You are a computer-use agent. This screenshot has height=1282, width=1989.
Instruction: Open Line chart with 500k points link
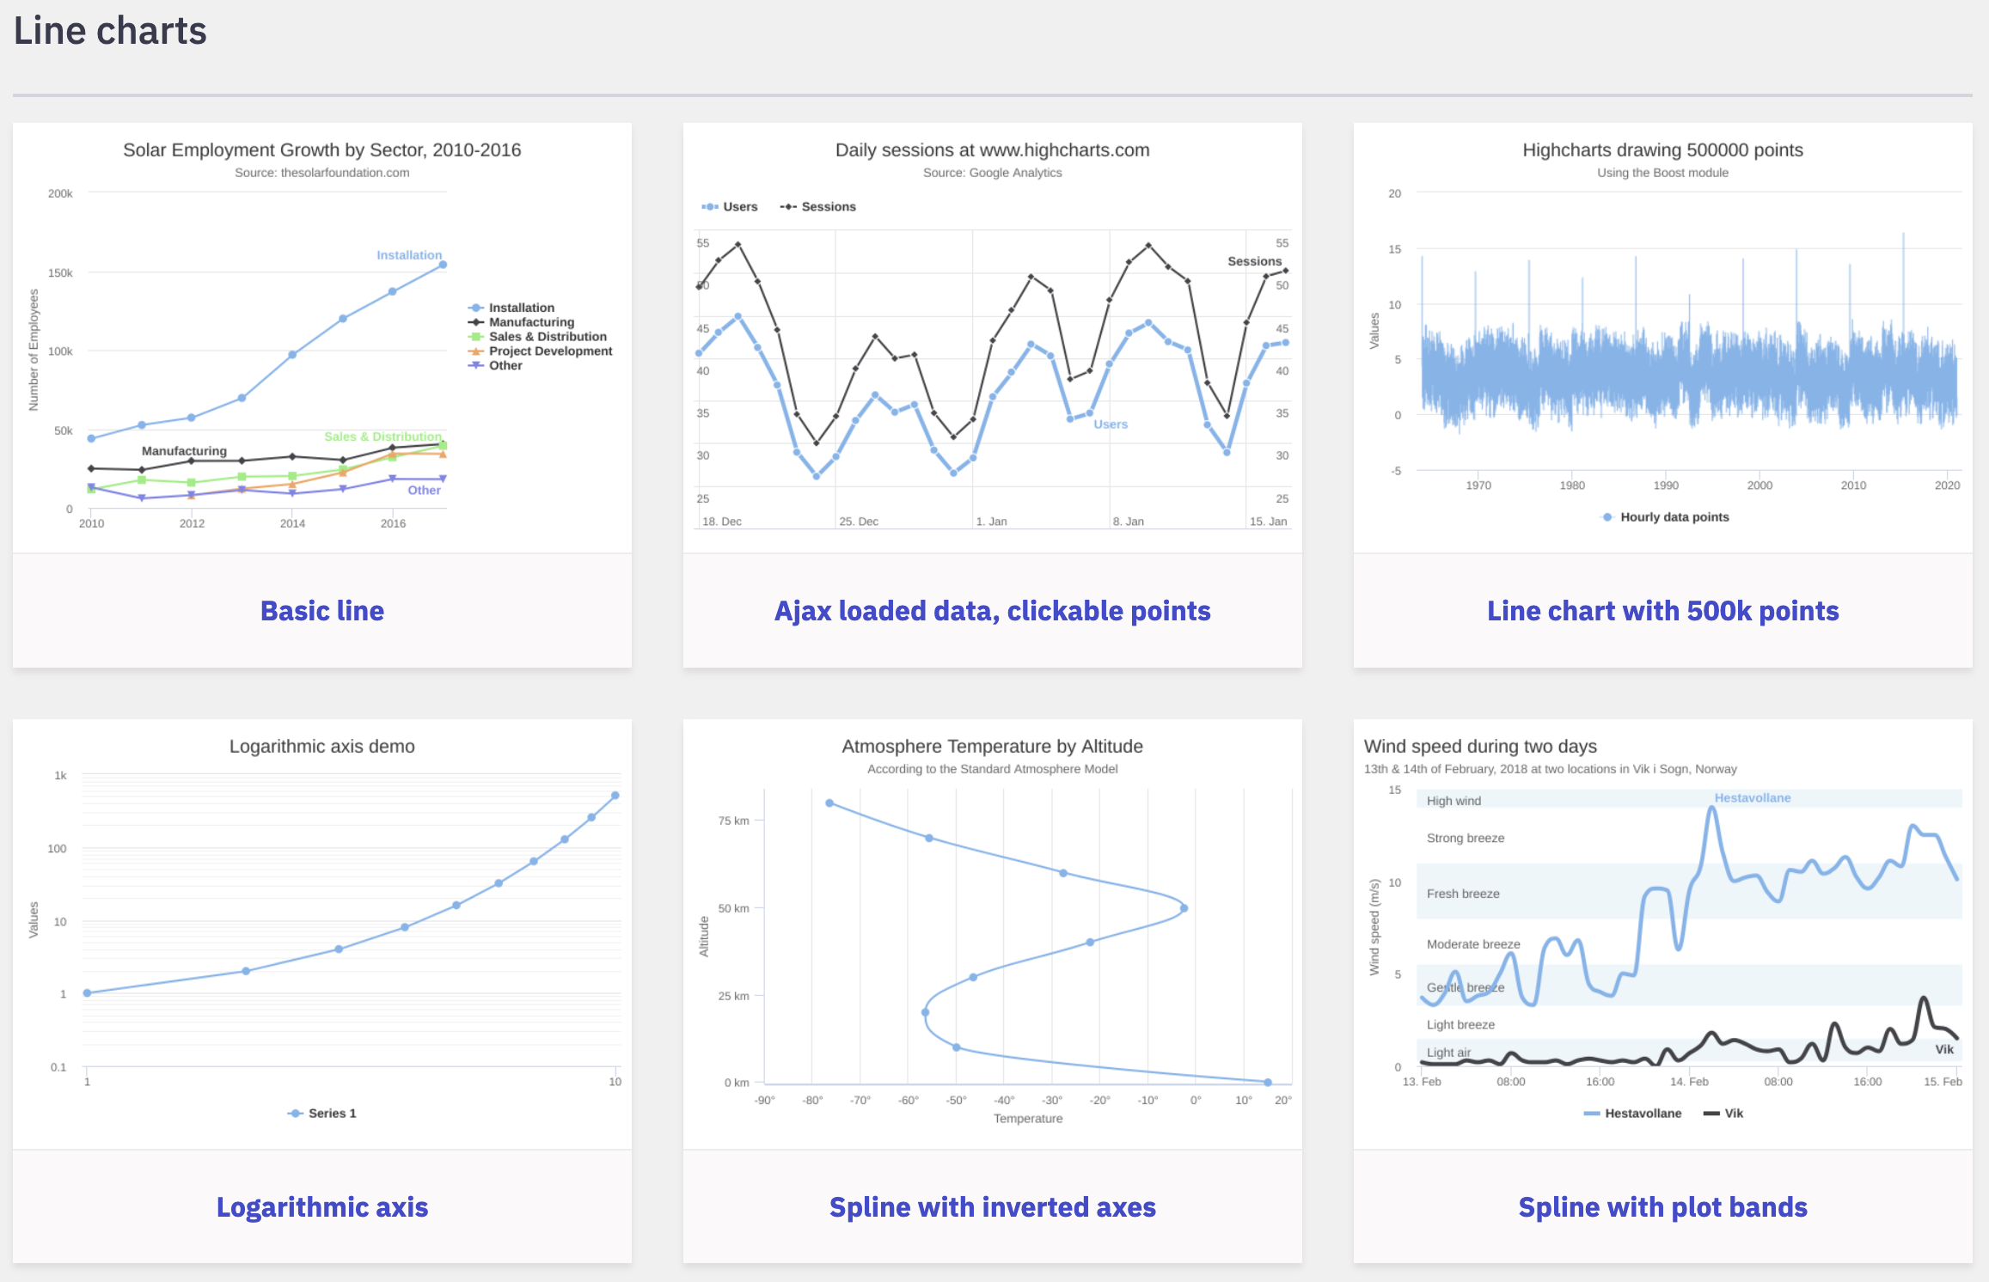click(1662, 611)
